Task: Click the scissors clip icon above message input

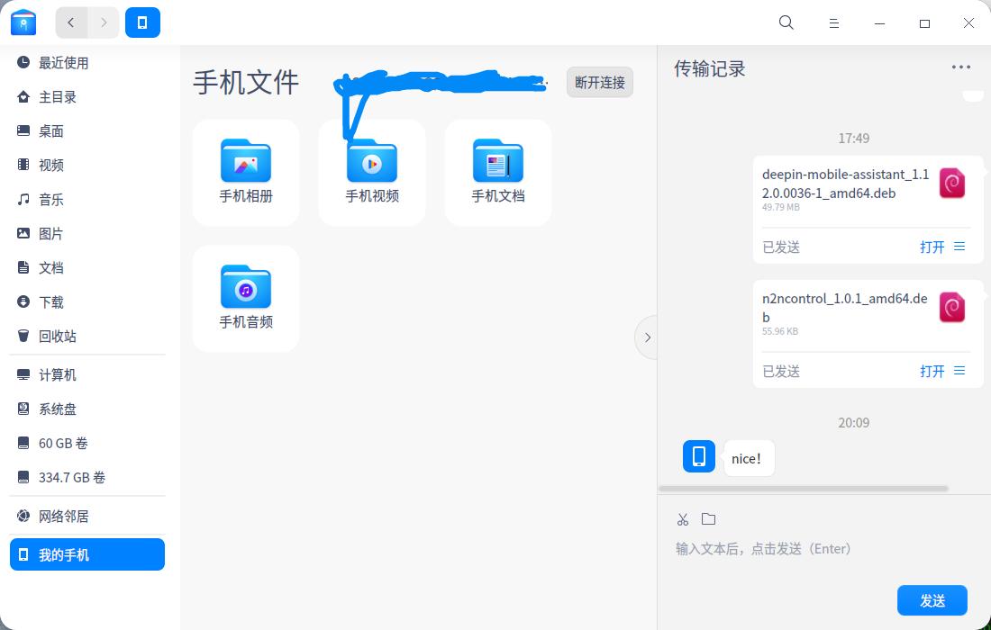Action: 683,518
